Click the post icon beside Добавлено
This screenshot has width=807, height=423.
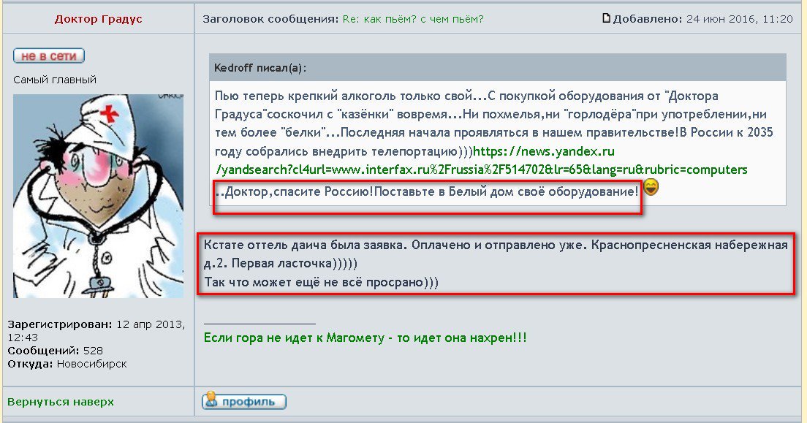tap(606, 18)
